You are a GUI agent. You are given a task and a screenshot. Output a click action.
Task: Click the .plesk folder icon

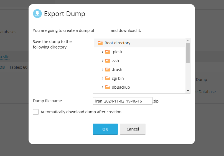pos(108,52)
